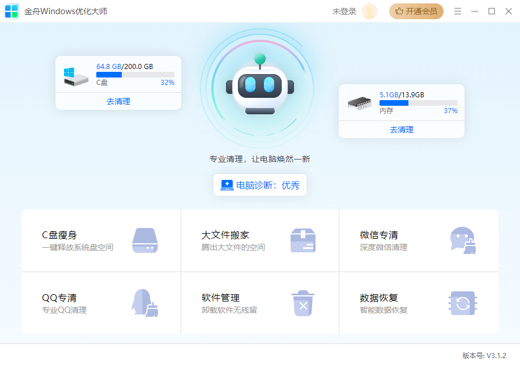The width and height of the screenshot is (520, 366).
Task: Click the user avatar icon
Action: point(369,11)
